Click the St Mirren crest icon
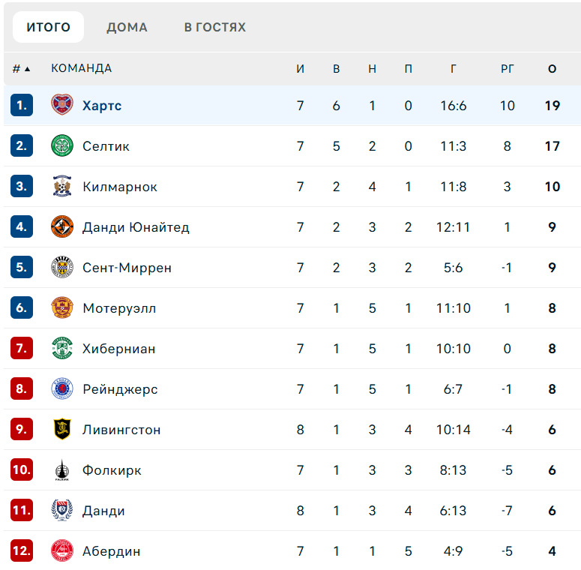 [x=62, y=267]
